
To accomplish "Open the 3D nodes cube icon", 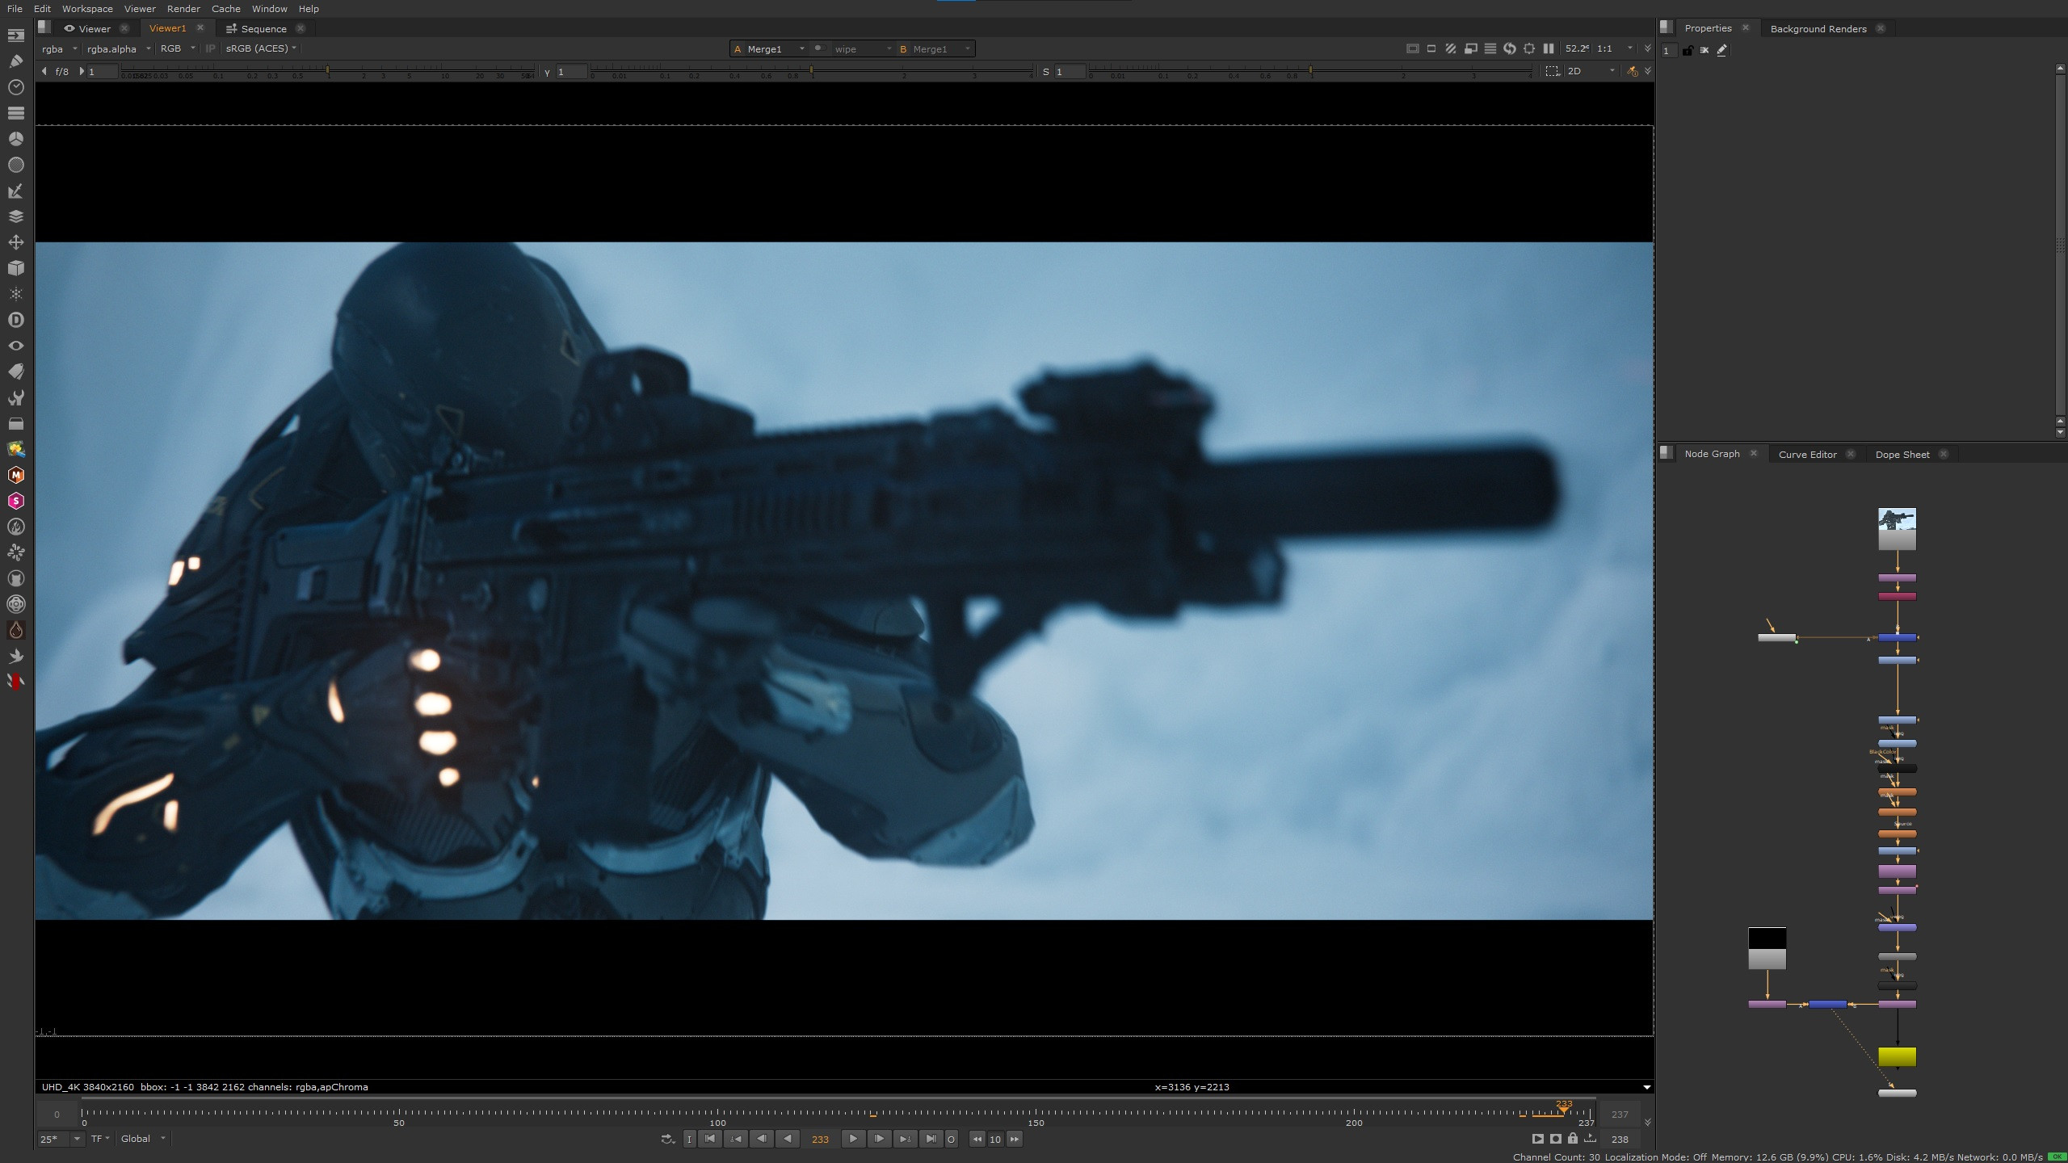I will click(15, 268).
